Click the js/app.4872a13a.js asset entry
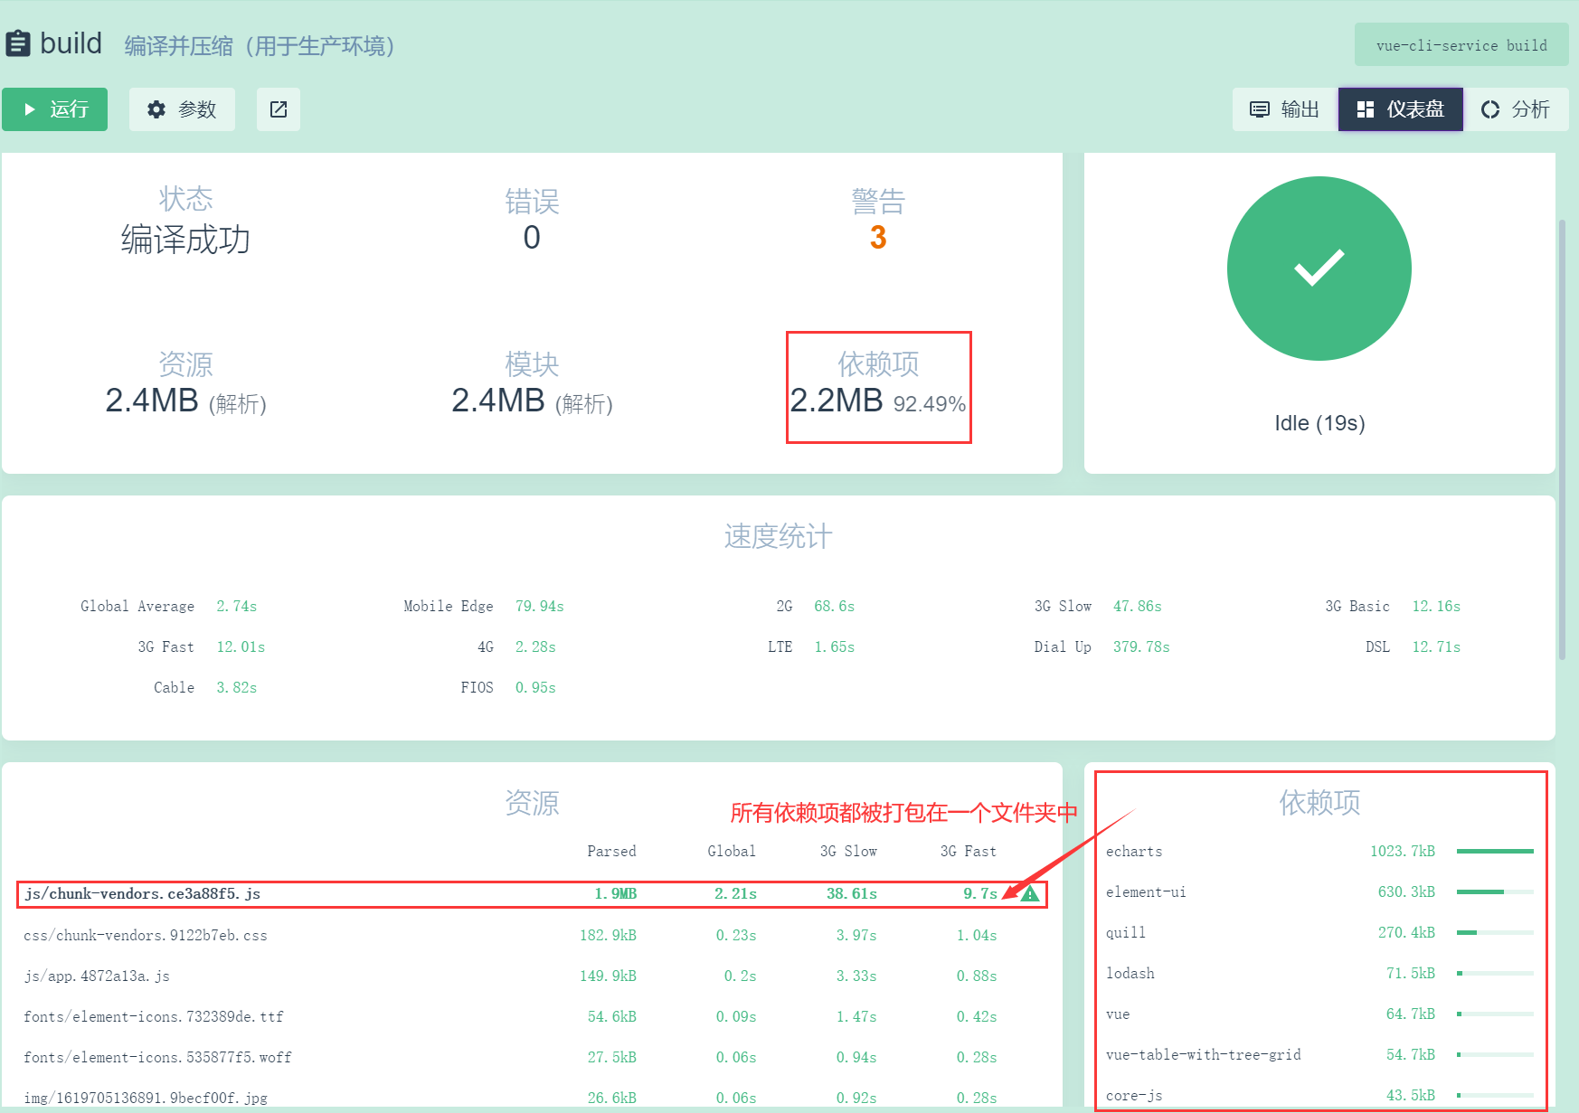 coord(97,976)
